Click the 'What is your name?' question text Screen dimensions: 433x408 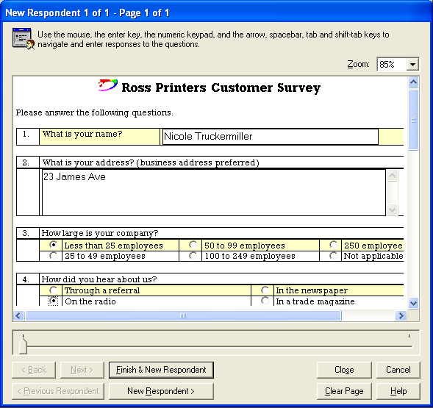(x=82, y=134)
